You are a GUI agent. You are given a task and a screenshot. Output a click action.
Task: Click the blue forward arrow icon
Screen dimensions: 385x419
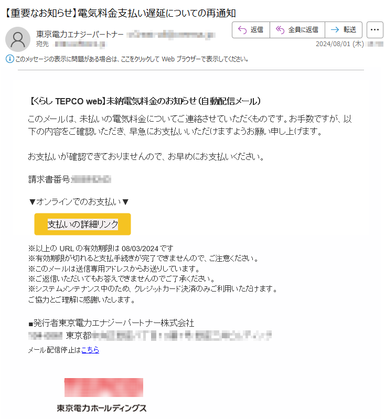tap(335, 30)
